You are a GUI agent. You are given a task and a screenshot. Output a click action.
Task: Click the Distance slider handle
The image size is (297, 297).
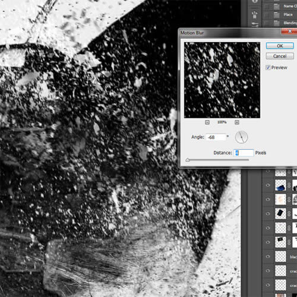[188, 160]
